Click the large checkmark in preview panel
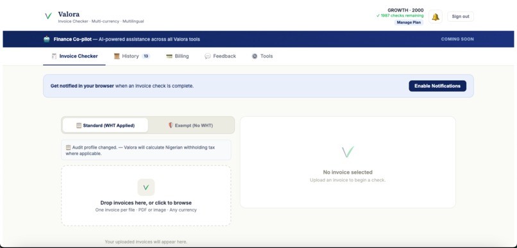The width and height of the screenshot is (517, 248). tap(348, 152)
